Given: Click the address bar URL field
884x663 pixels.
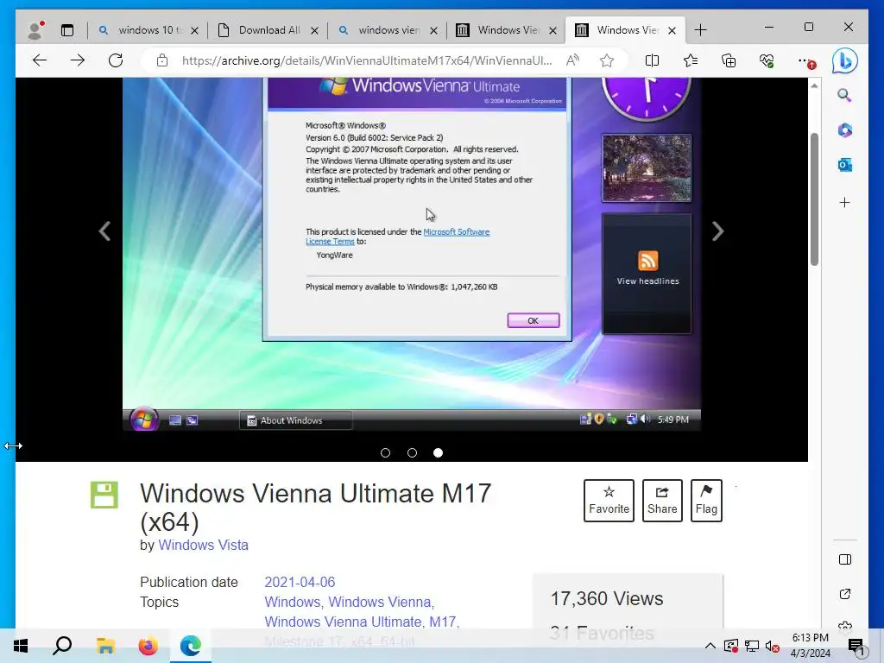Looking at the screenshot, I should (x=366, y=60).
